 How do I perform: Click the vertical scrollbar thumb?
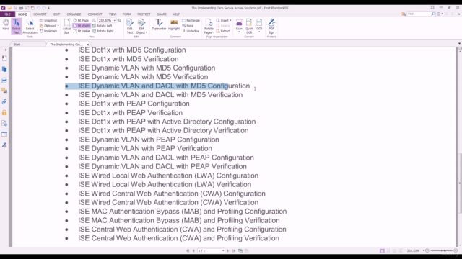click(x=460, y=182)
